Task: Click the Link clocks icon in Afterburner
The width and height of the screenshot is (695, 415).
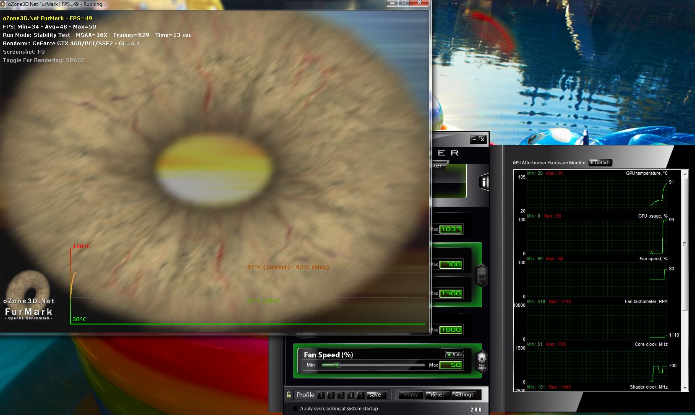Action: click(x=481, y=276)
